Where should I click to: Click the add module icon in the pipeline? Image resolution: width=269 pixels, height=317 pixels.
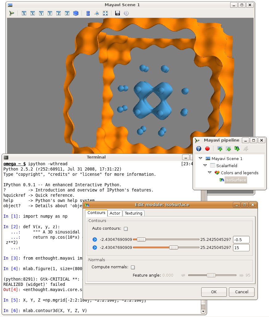coord(237,149)
